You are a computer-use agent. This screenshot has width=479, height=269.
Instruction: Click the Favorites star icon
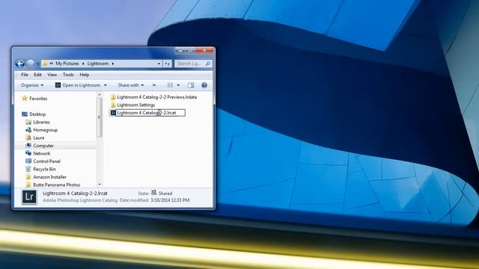pos(25,98)
